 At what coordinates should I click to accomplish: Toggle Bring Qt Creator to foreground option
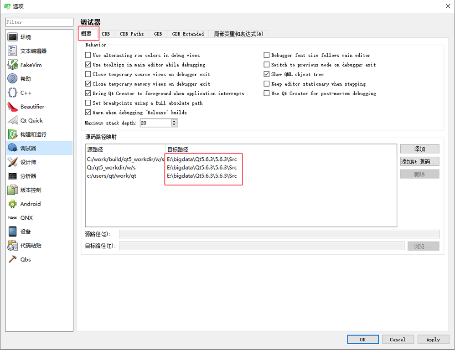click(88, 93)
